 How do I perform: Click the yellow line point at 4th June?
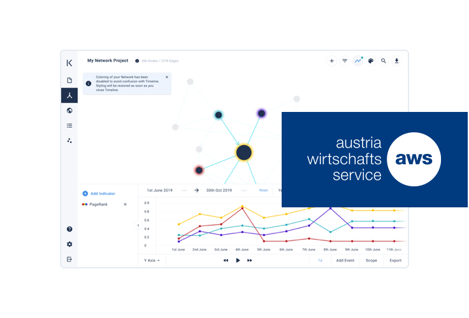point(242,206)
